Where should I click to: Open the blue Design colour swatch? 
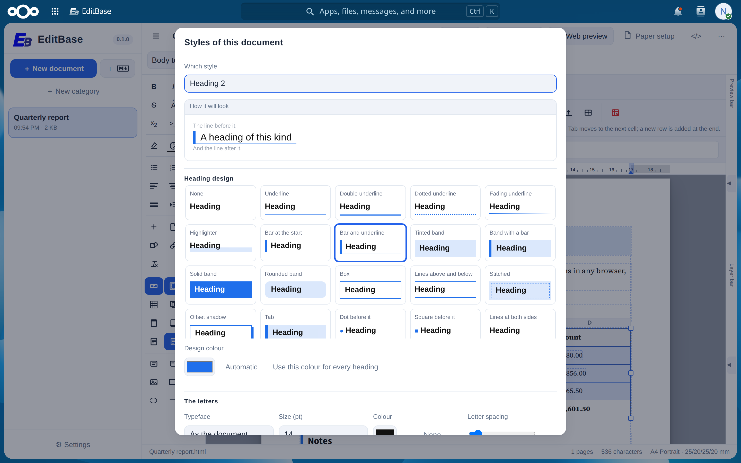pyautogui.click(x=200, y=367)
